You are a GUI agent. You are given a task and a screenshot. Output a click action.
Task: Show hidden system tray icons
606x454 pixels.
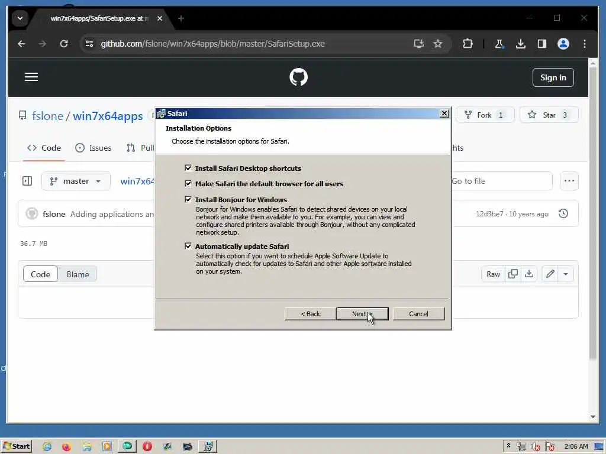point(508,446)
